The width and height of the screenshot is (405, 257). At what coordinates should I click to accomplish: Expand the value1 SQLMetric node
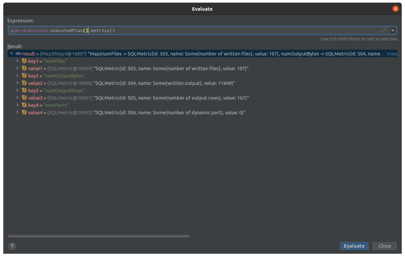[17, 68]
